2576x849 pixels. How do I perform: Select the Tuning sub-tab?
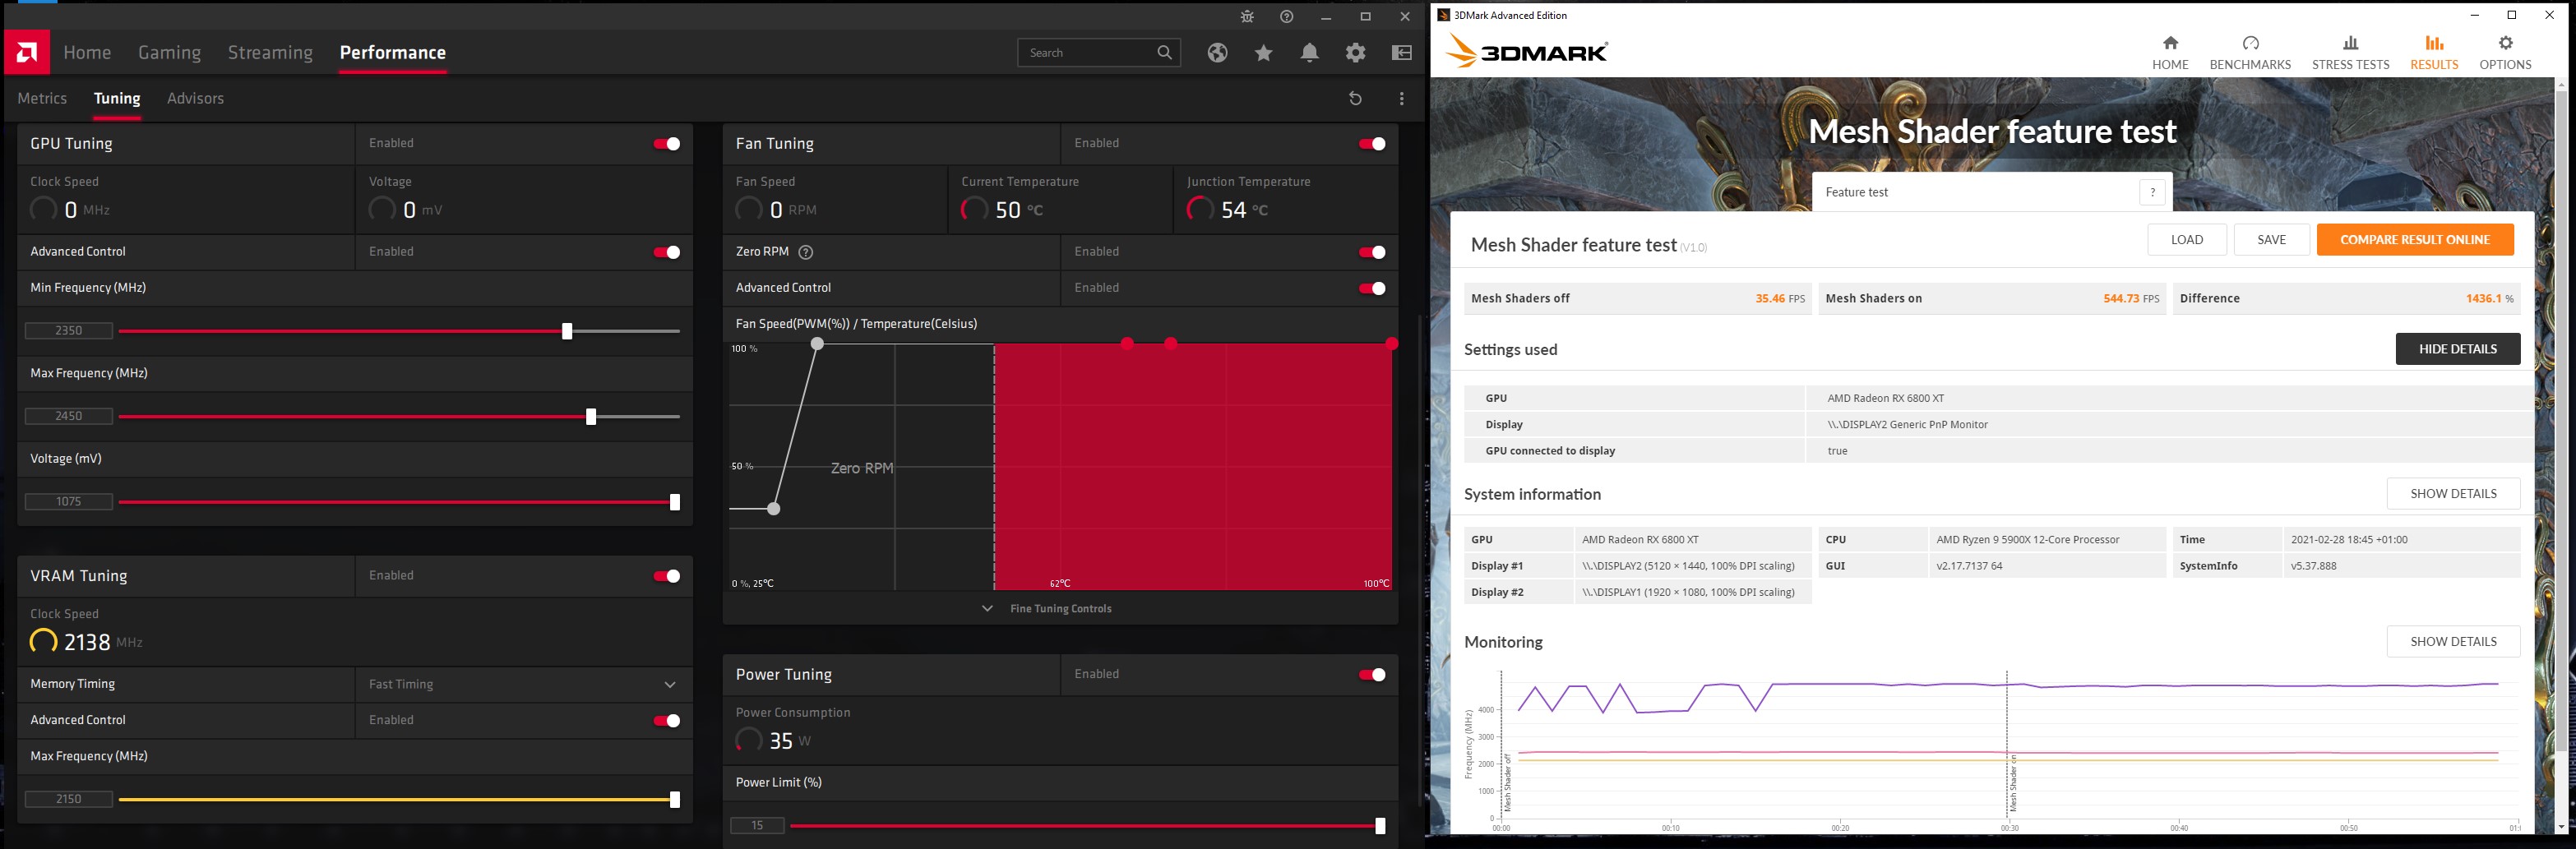(x=117, y=98)
